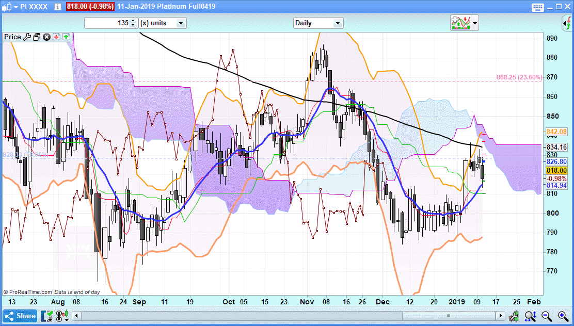Open indicator button dropdown arrow
574x326 pixels.
pyautogui.click(x=475, y=23)
